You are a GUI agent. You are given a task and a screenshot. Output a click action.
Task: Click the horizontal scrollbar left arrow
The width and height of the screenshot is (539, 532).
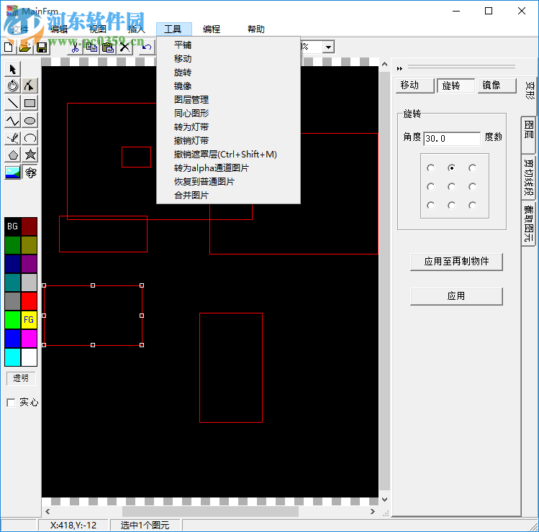47,511
